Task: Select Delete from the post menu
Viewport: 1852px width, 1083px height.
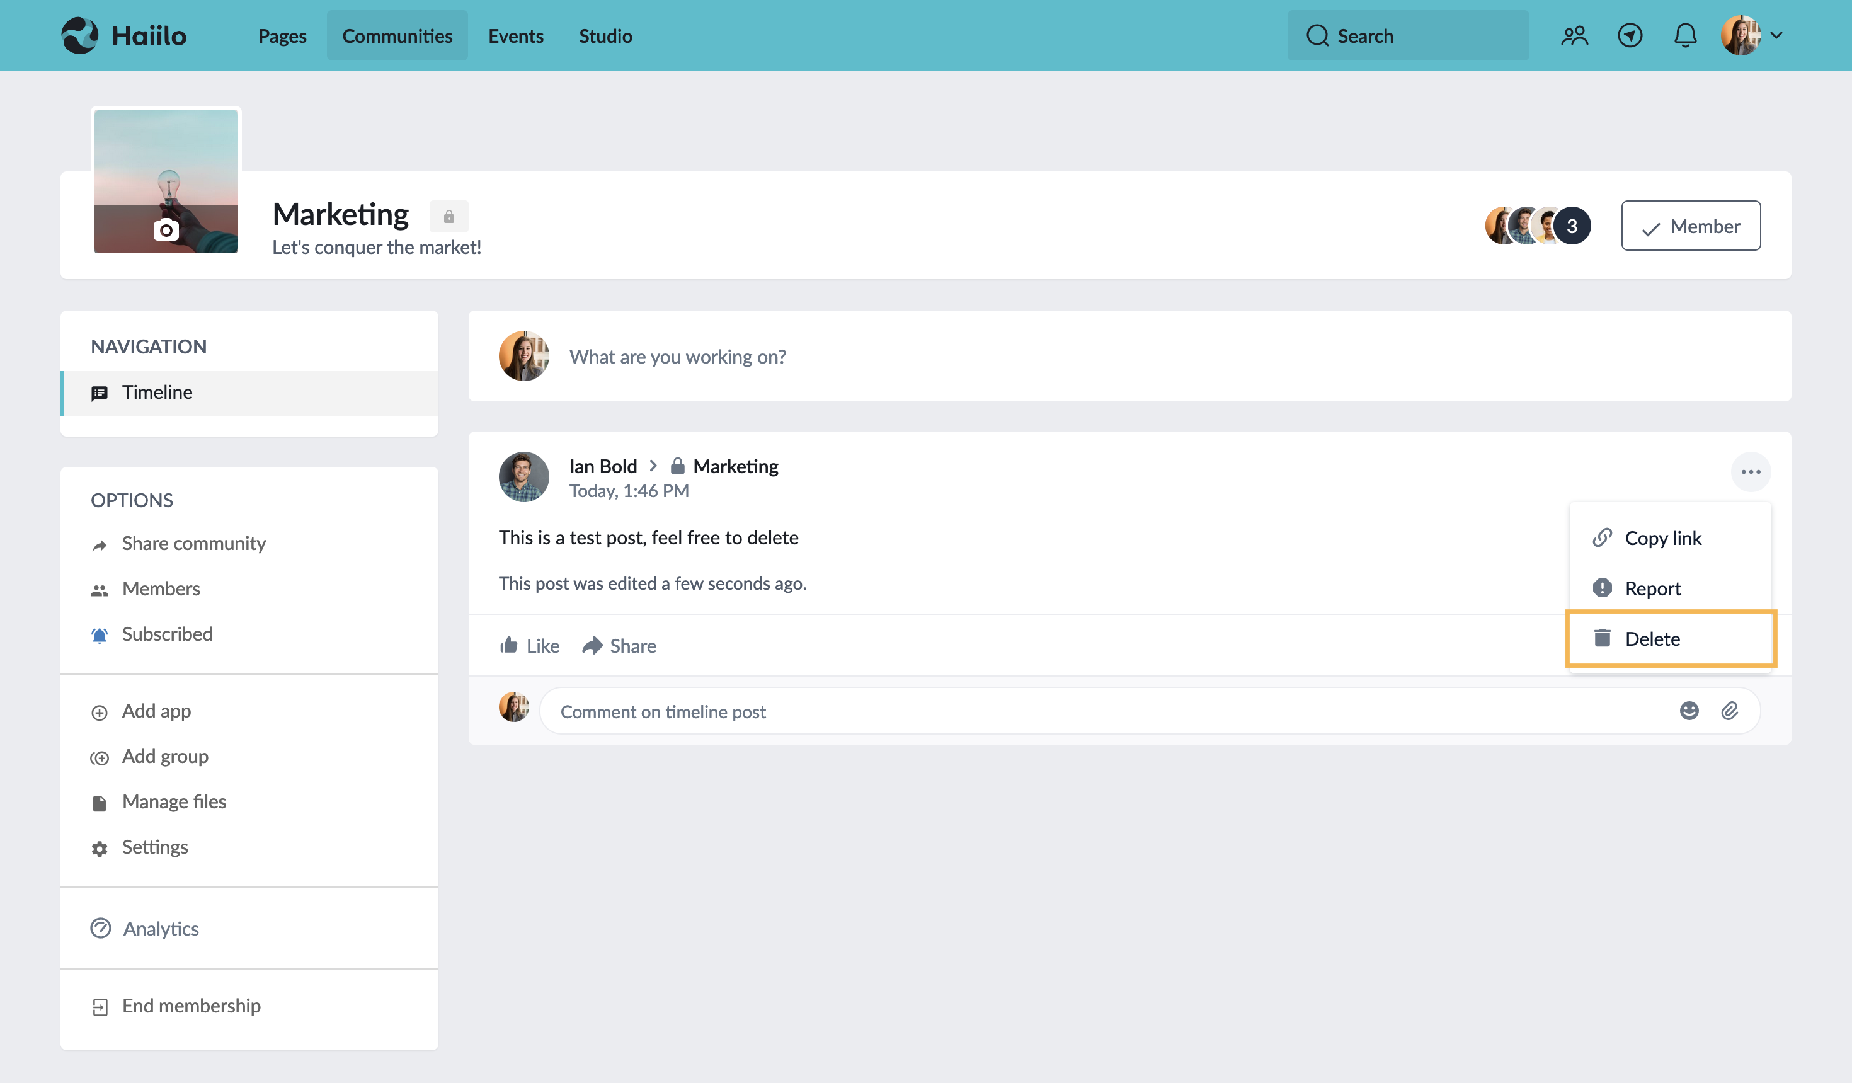Action: [x=1652, y=638]
